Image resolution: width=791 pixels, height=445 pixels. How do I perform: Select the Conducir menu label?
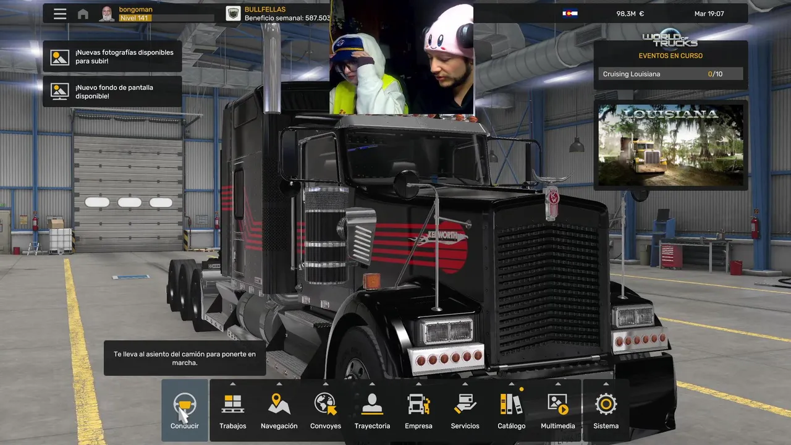[185, 426]
